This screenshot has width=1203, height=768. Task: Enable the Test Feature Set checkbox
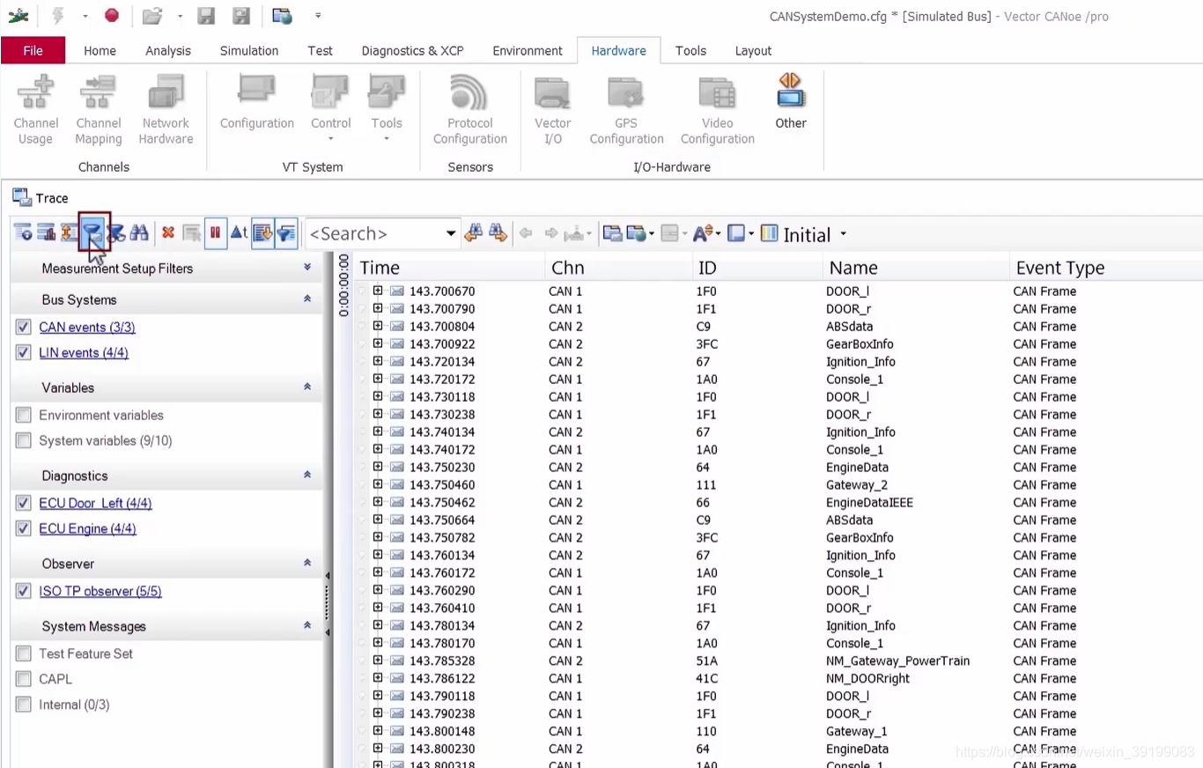pos(24,654)
